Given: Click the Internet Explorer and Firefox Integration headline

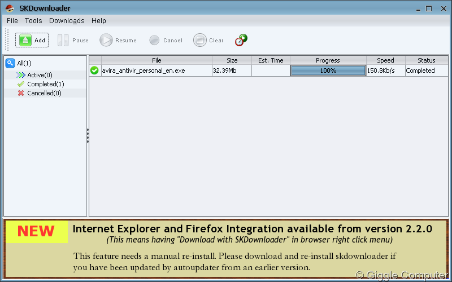Looking at the screenshot, I should point(252,229).
